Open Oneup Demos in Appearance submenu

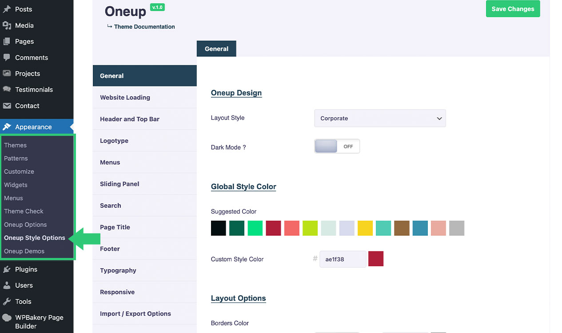[x=24, y=251]
